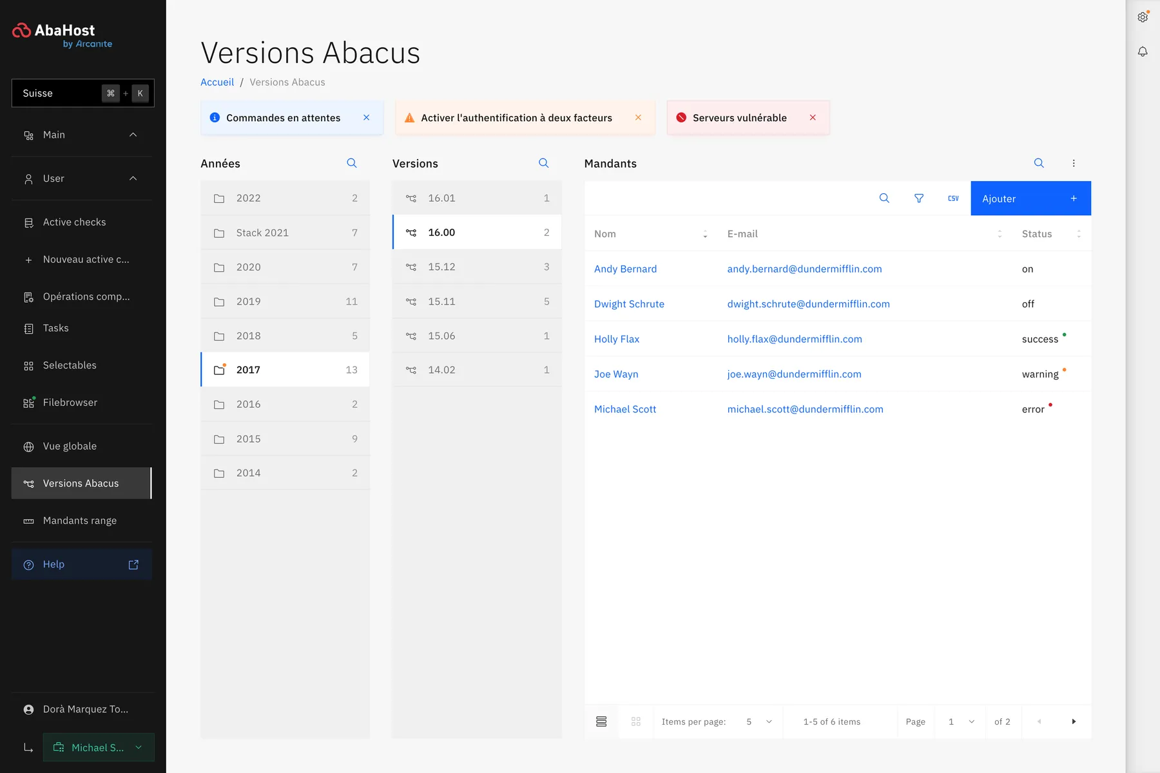Dismiss Commandes en attentes alert
The image size is (1160, 773).
(366, 118)
